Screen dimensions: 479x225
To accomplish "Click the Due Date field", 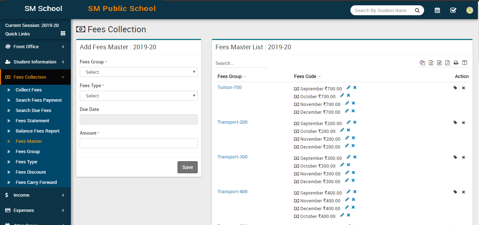I will point(139,119).
